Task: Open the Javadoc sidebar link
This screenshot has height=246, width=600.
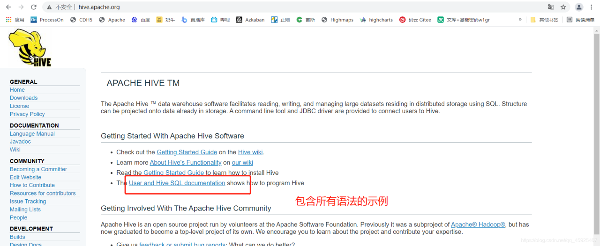Action: click(x=20, y=142)
